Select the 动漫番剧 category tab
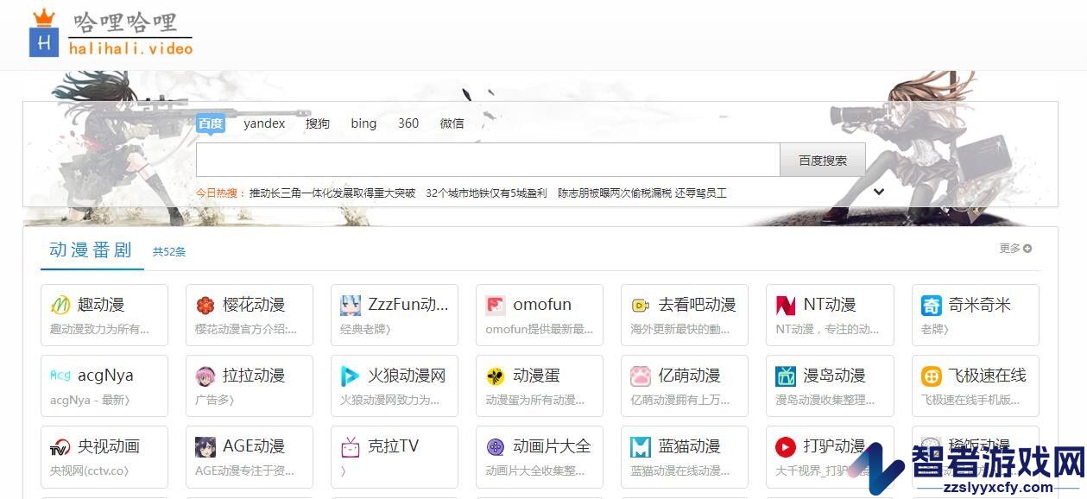Screen dimensions: 1087x499 pos(91,250)
